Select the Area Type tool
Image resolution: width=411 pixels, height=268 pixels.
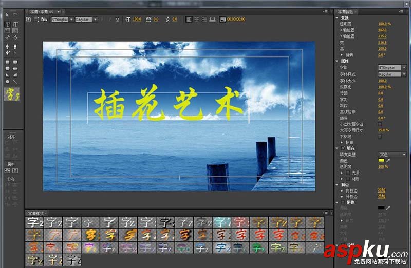(7, 31)
